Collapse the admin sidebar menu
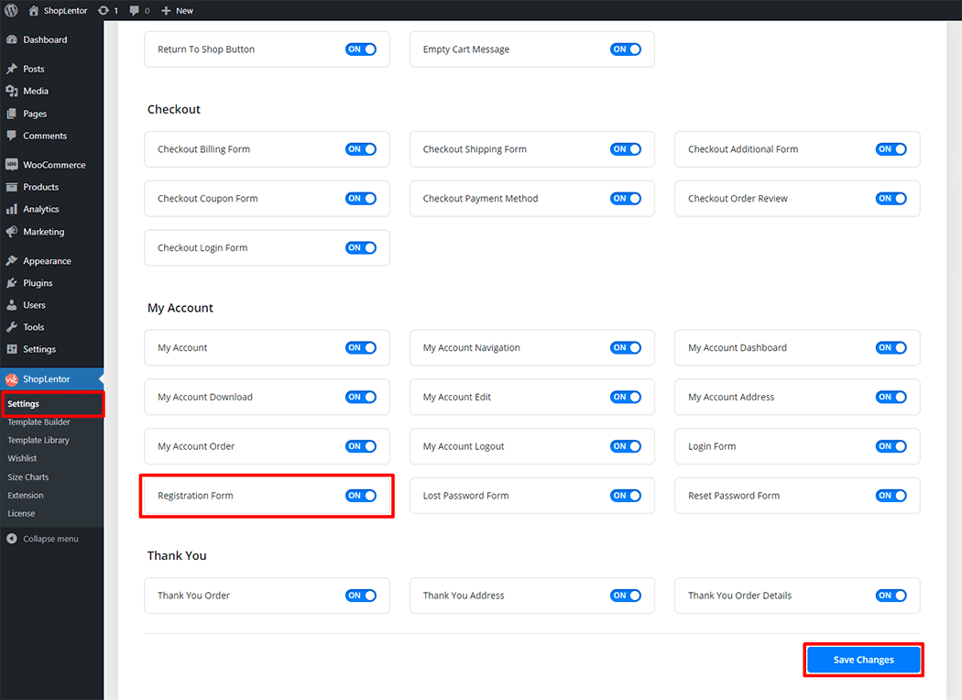The image size is (962, 700). tap(43, 539)
